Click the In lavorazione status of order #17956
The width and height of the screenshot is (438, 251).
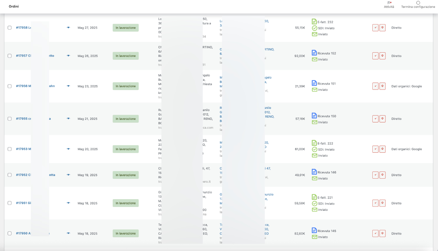(126, 86)
